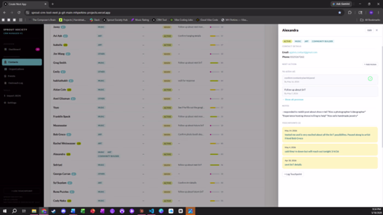Click Alexandra's email address link
Viewport: 383px width, 215px height.
coord(303,52)
